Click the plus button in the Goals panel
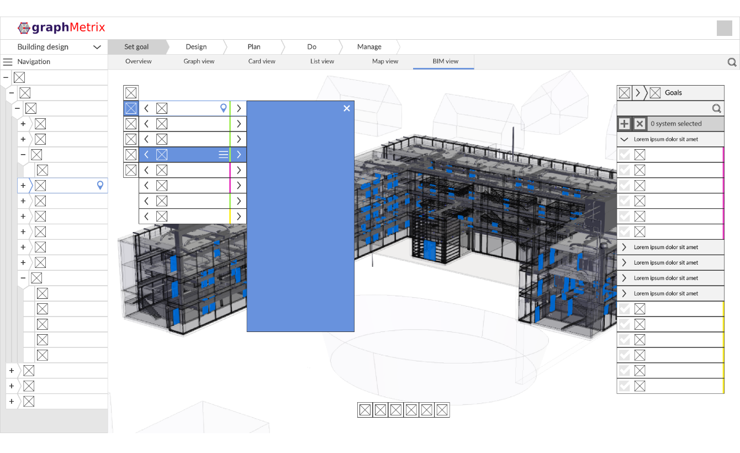The width and height of the screenshot is (740, 453). coord(624,124)
